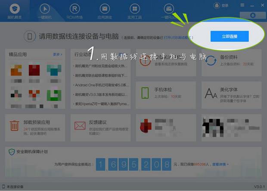Open the 一键Root tab
Viewport: 267px width, 191px height.
click(x=168, y=11)
